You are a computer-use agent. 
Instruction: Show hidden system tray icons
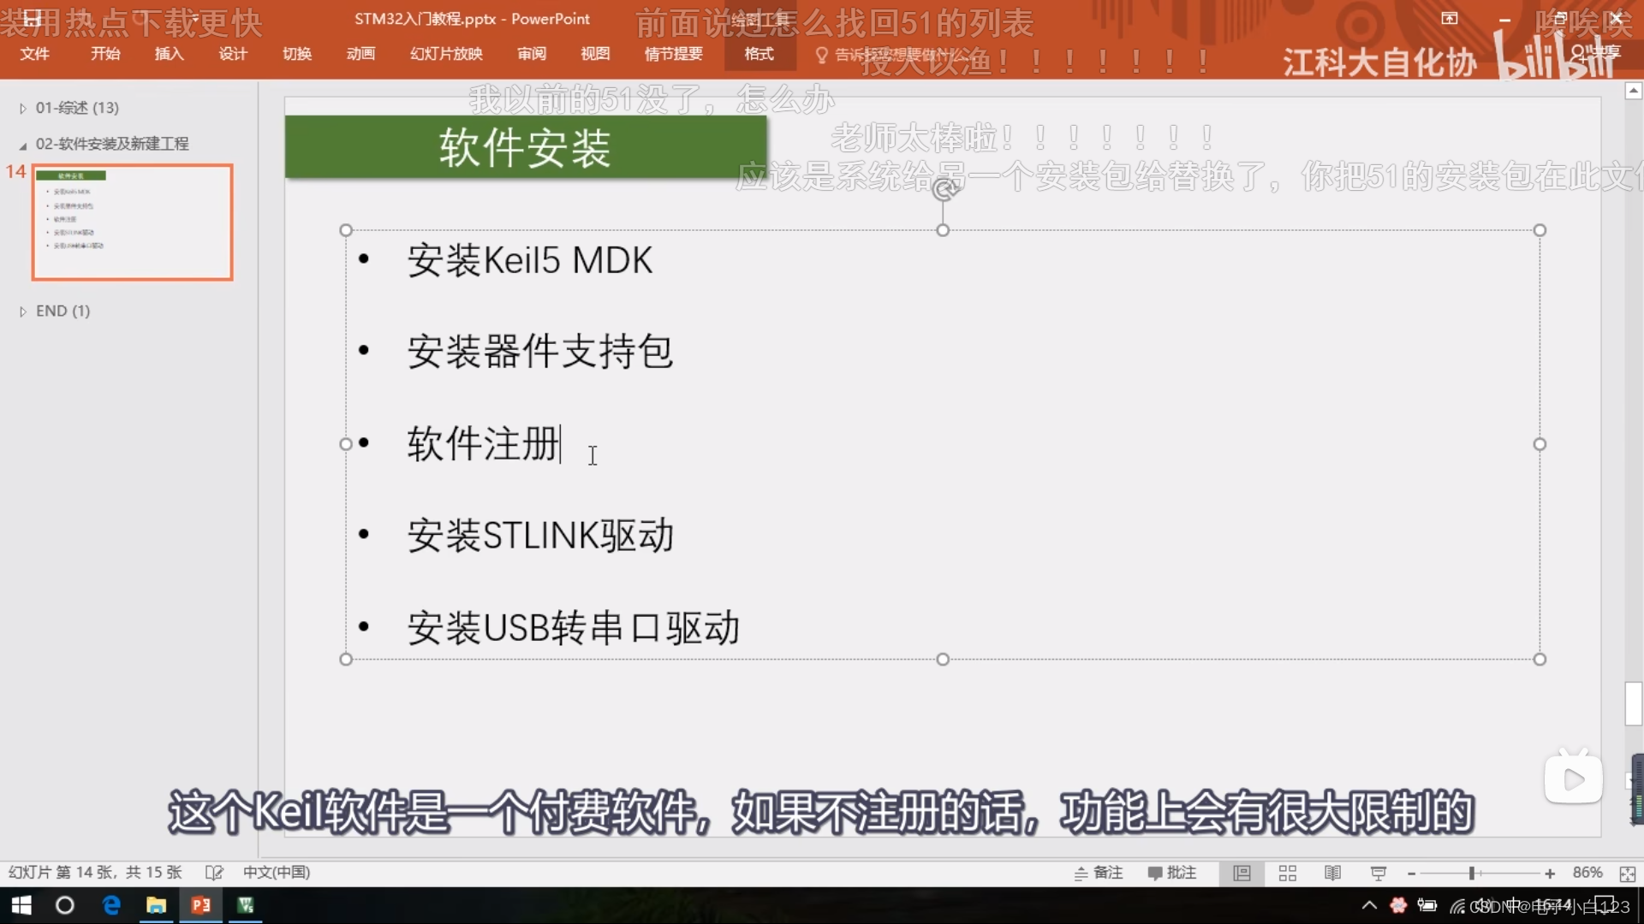coord(1369,905)
